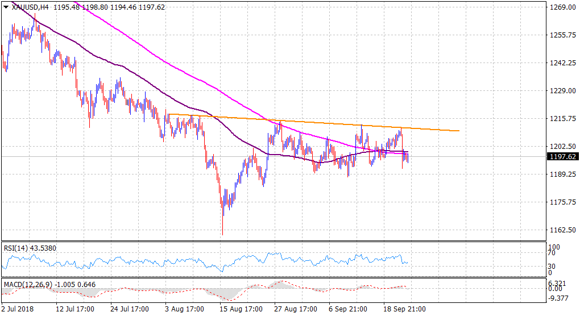Click the lowest candle wick near 1162.50
This screenshot has width=580, height=316.
(222, 232)
